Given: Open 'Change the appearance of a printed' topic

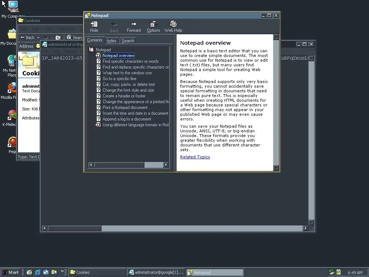Looking at the screenshot, I should (x=135, y=102).
